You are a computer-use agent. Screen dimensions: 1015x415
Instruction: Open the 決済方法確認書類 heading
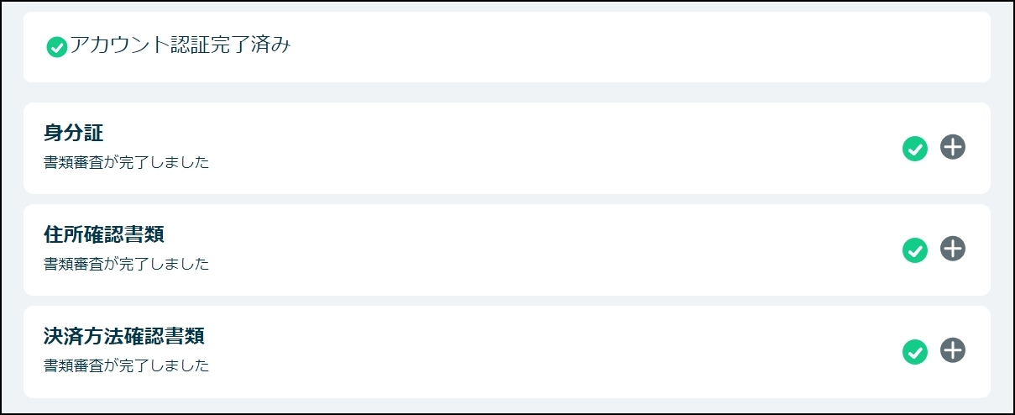coord(124,337)
